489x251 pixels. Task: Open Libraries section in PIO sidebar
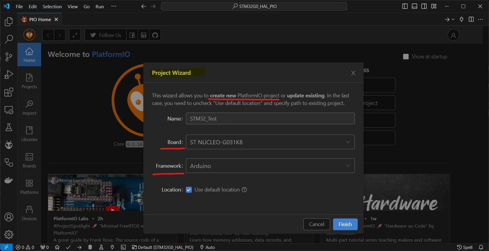coord(29,134)
